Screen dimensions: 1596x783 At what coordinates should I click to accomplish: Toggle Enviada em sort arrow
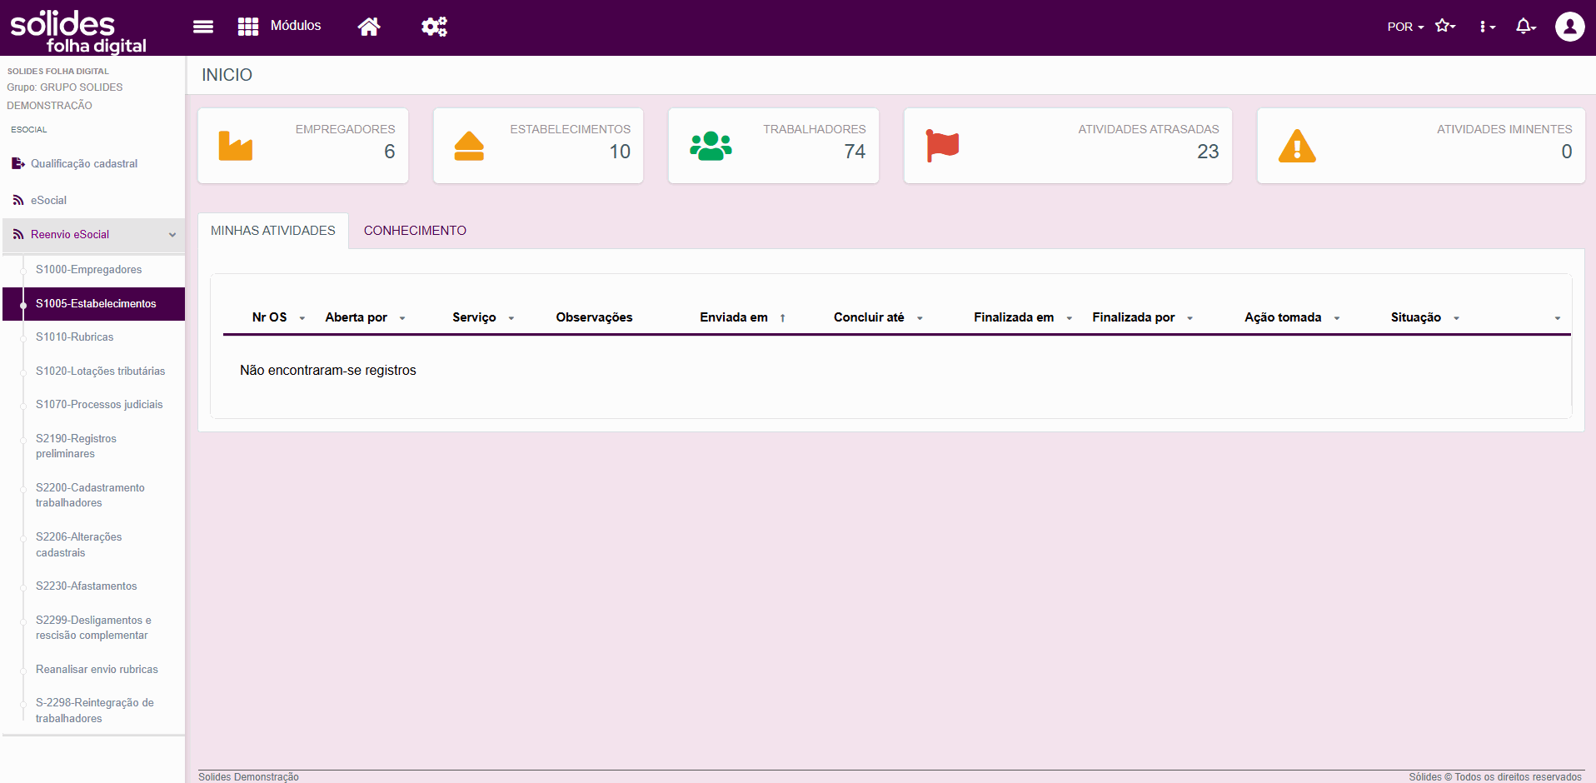pos(783,318)
